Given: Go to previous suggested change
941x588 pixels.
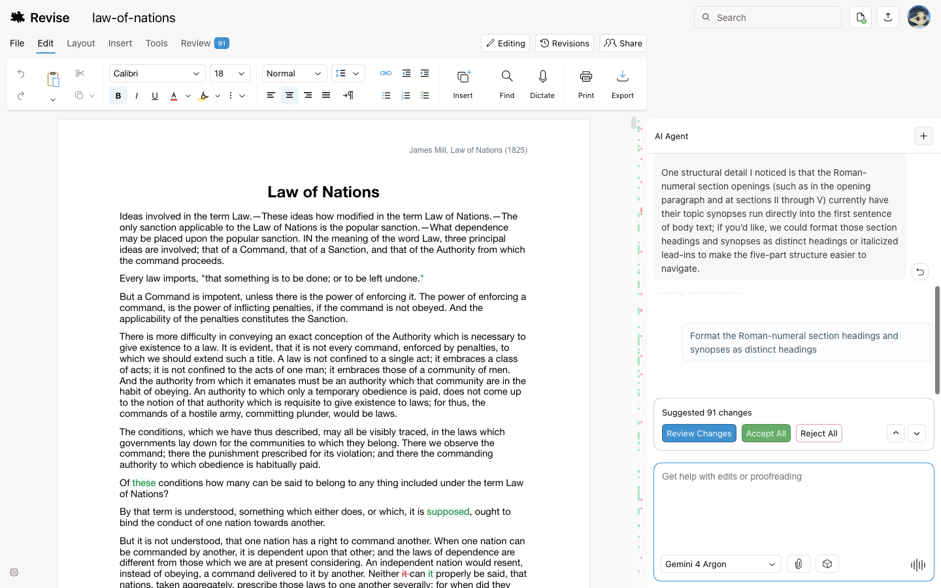Looking at the screenshot, I should 896,433.
